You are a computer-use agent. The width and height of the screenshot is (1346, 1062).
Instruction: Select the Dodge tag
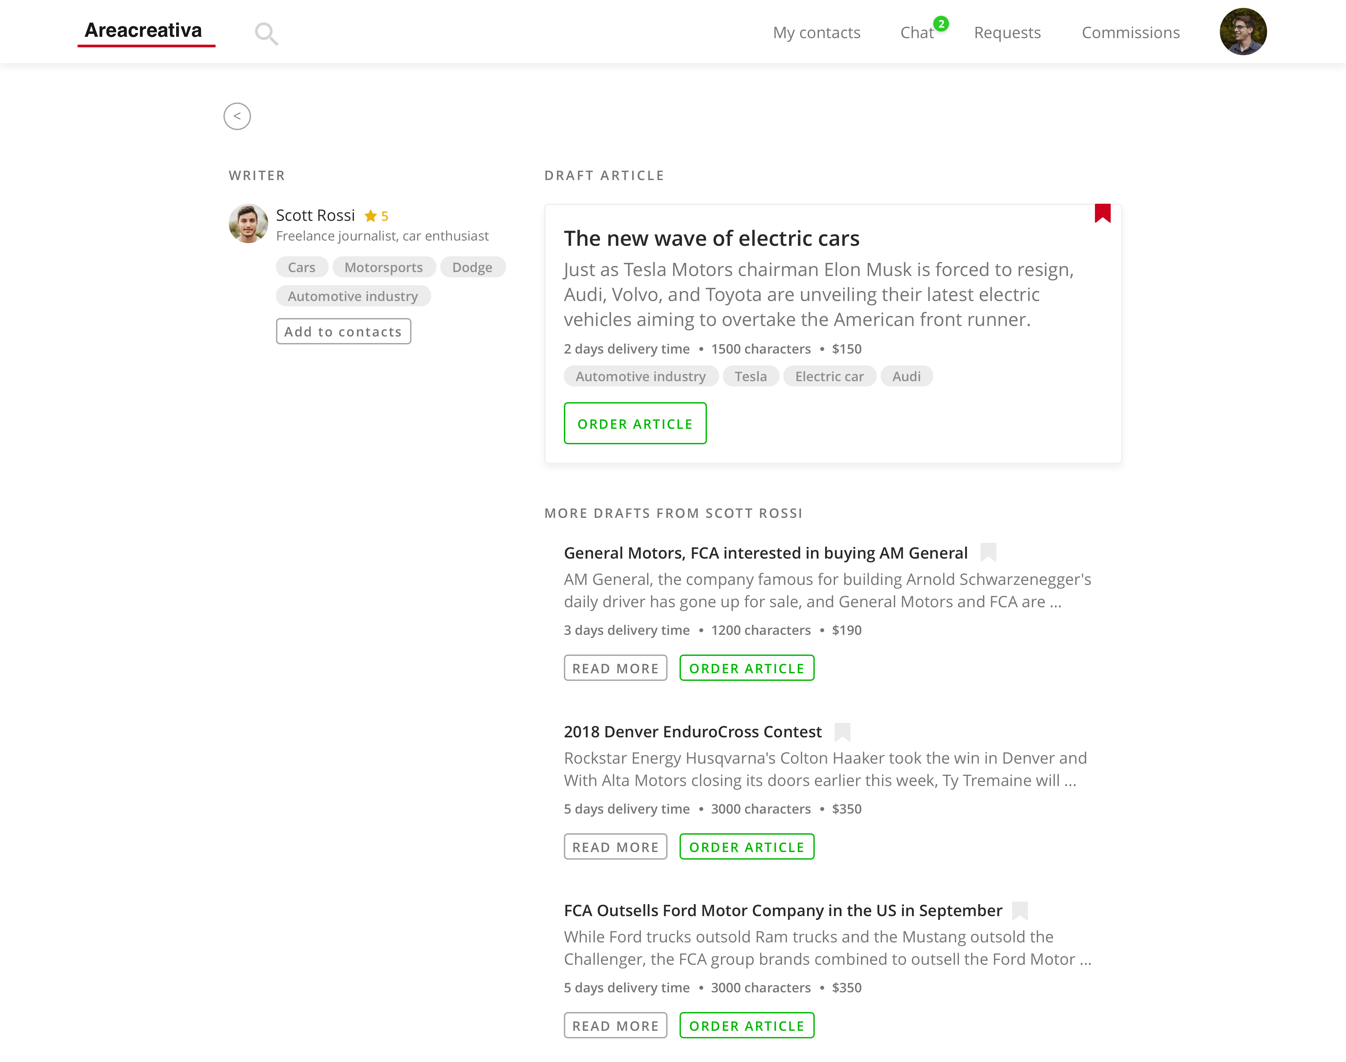(x=473, y=267)
